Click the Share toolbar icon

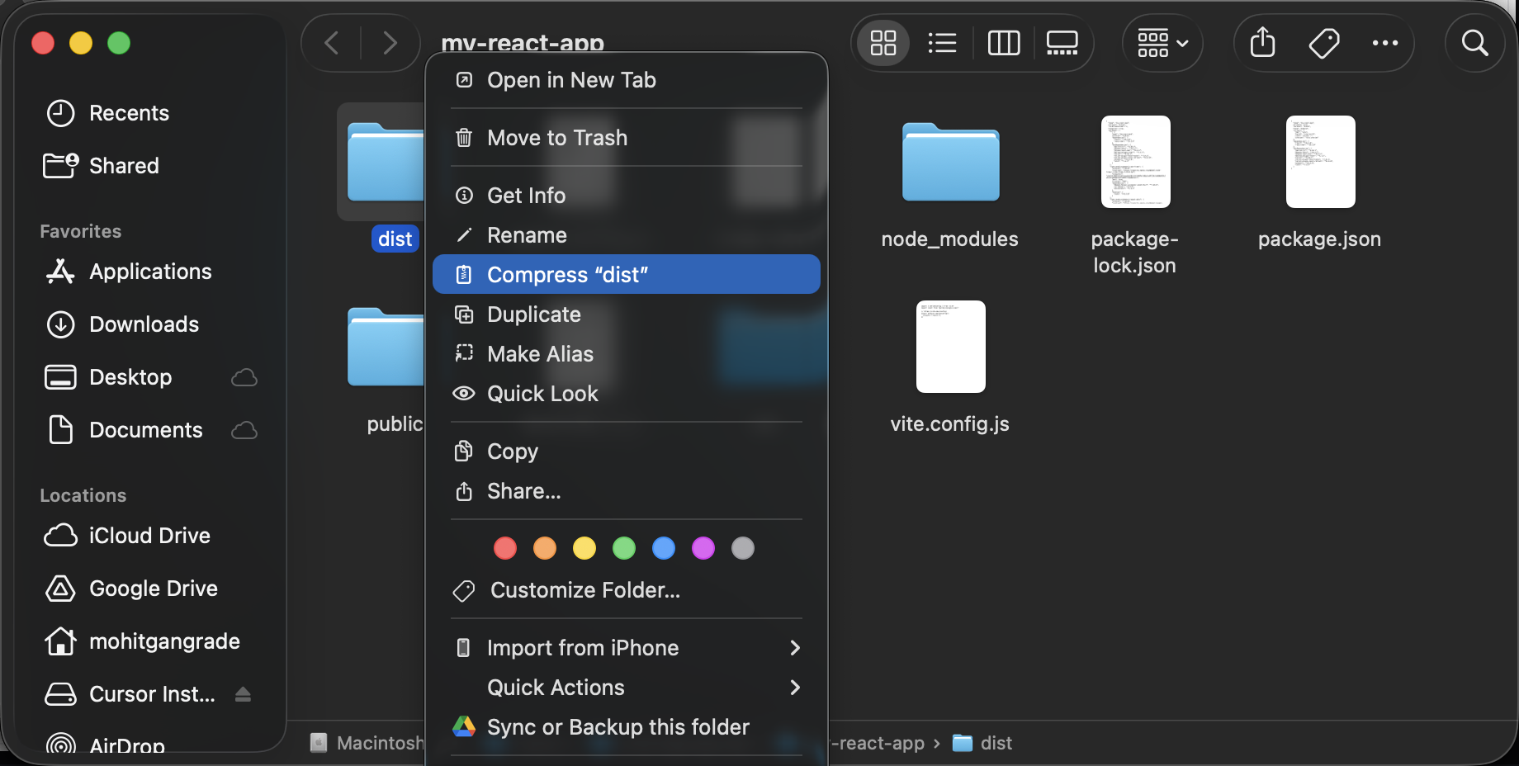click(1261, 43)
